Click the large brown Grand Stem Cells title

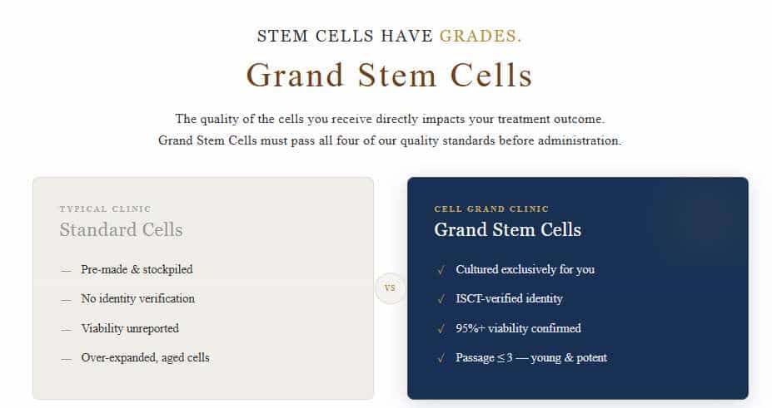[389, 76]
